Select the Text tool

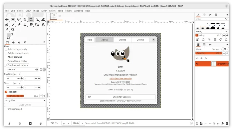point(43,25)
